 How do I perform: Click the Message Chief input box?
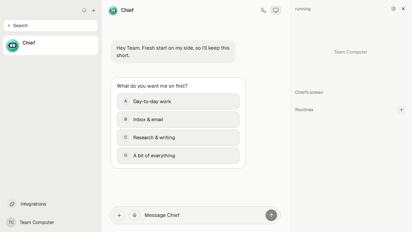pyautogui.click(x=203, y=215)
